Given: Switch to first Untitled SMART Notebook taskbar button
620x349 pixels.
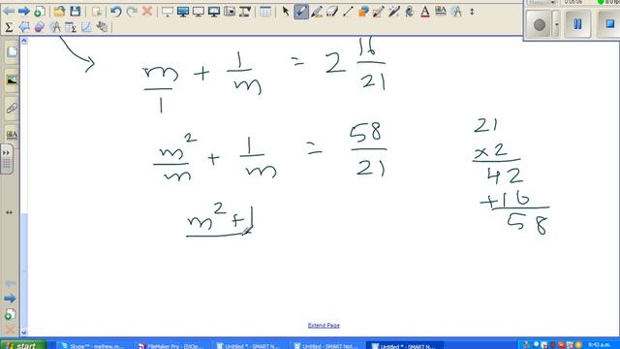Looking at the screenshot, I should pos(248,346).
